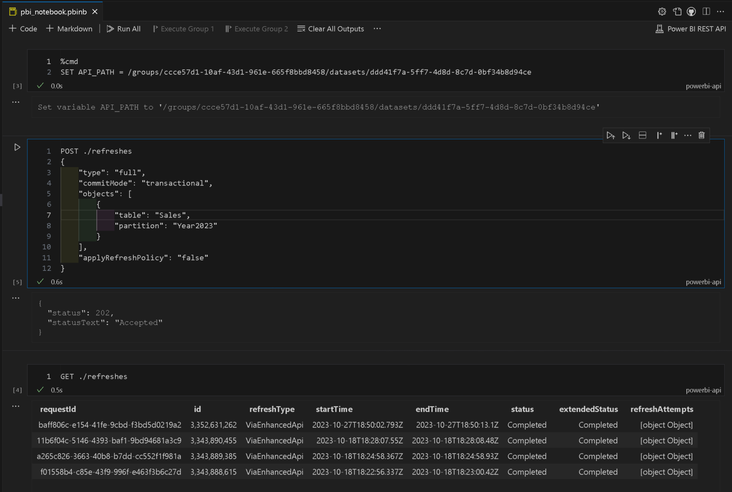This screenshot has height=492, width=732.
Task: Add a new Code cell
Action: tap(23, 29)
